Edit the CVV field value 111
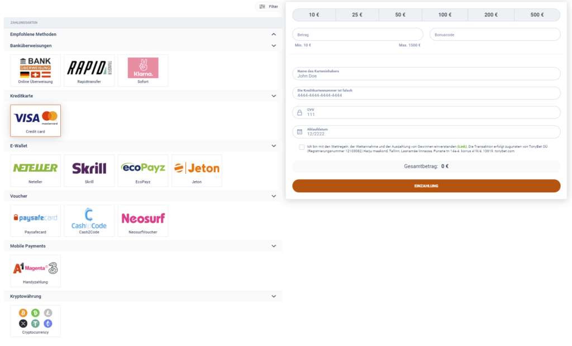The width and height of the screenshot is (572, 346). 426,113
